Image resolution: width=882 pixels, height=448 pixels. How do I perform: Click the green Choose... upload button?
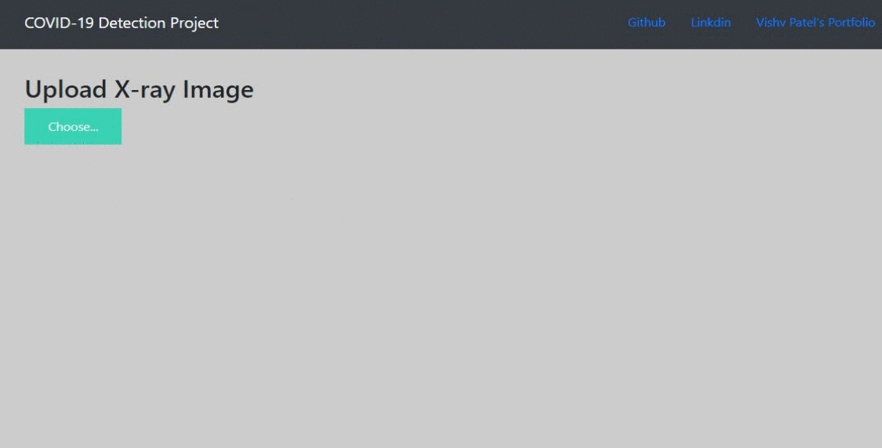[x=73, y=126]
